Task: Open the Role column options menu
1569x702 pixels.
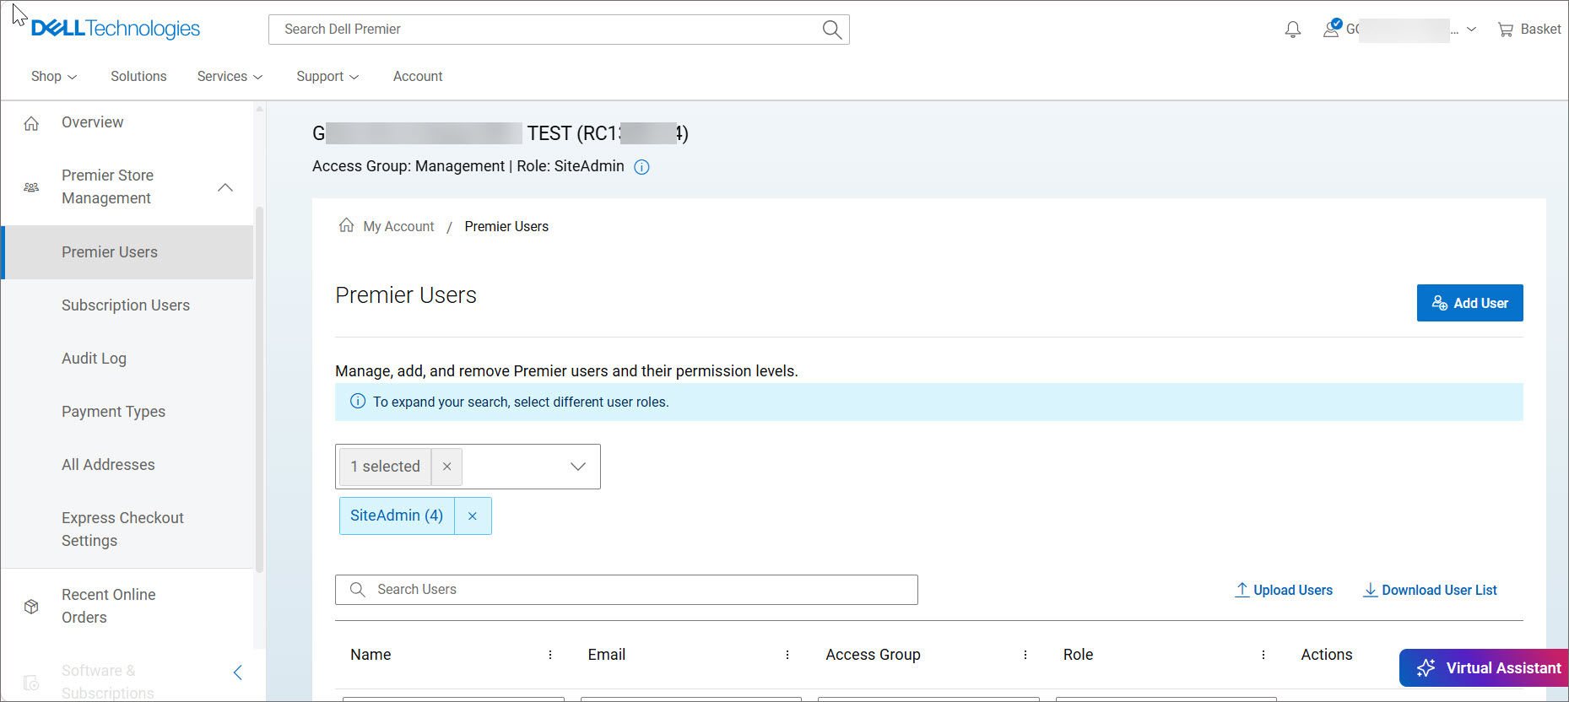Action: (1263, 655)
